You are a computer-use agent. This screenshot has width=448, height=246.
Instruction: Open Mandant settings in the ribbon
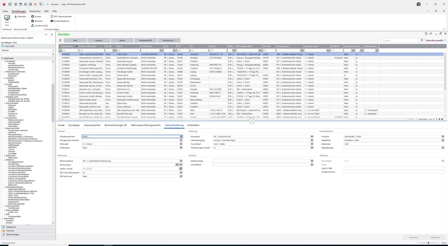20,16
